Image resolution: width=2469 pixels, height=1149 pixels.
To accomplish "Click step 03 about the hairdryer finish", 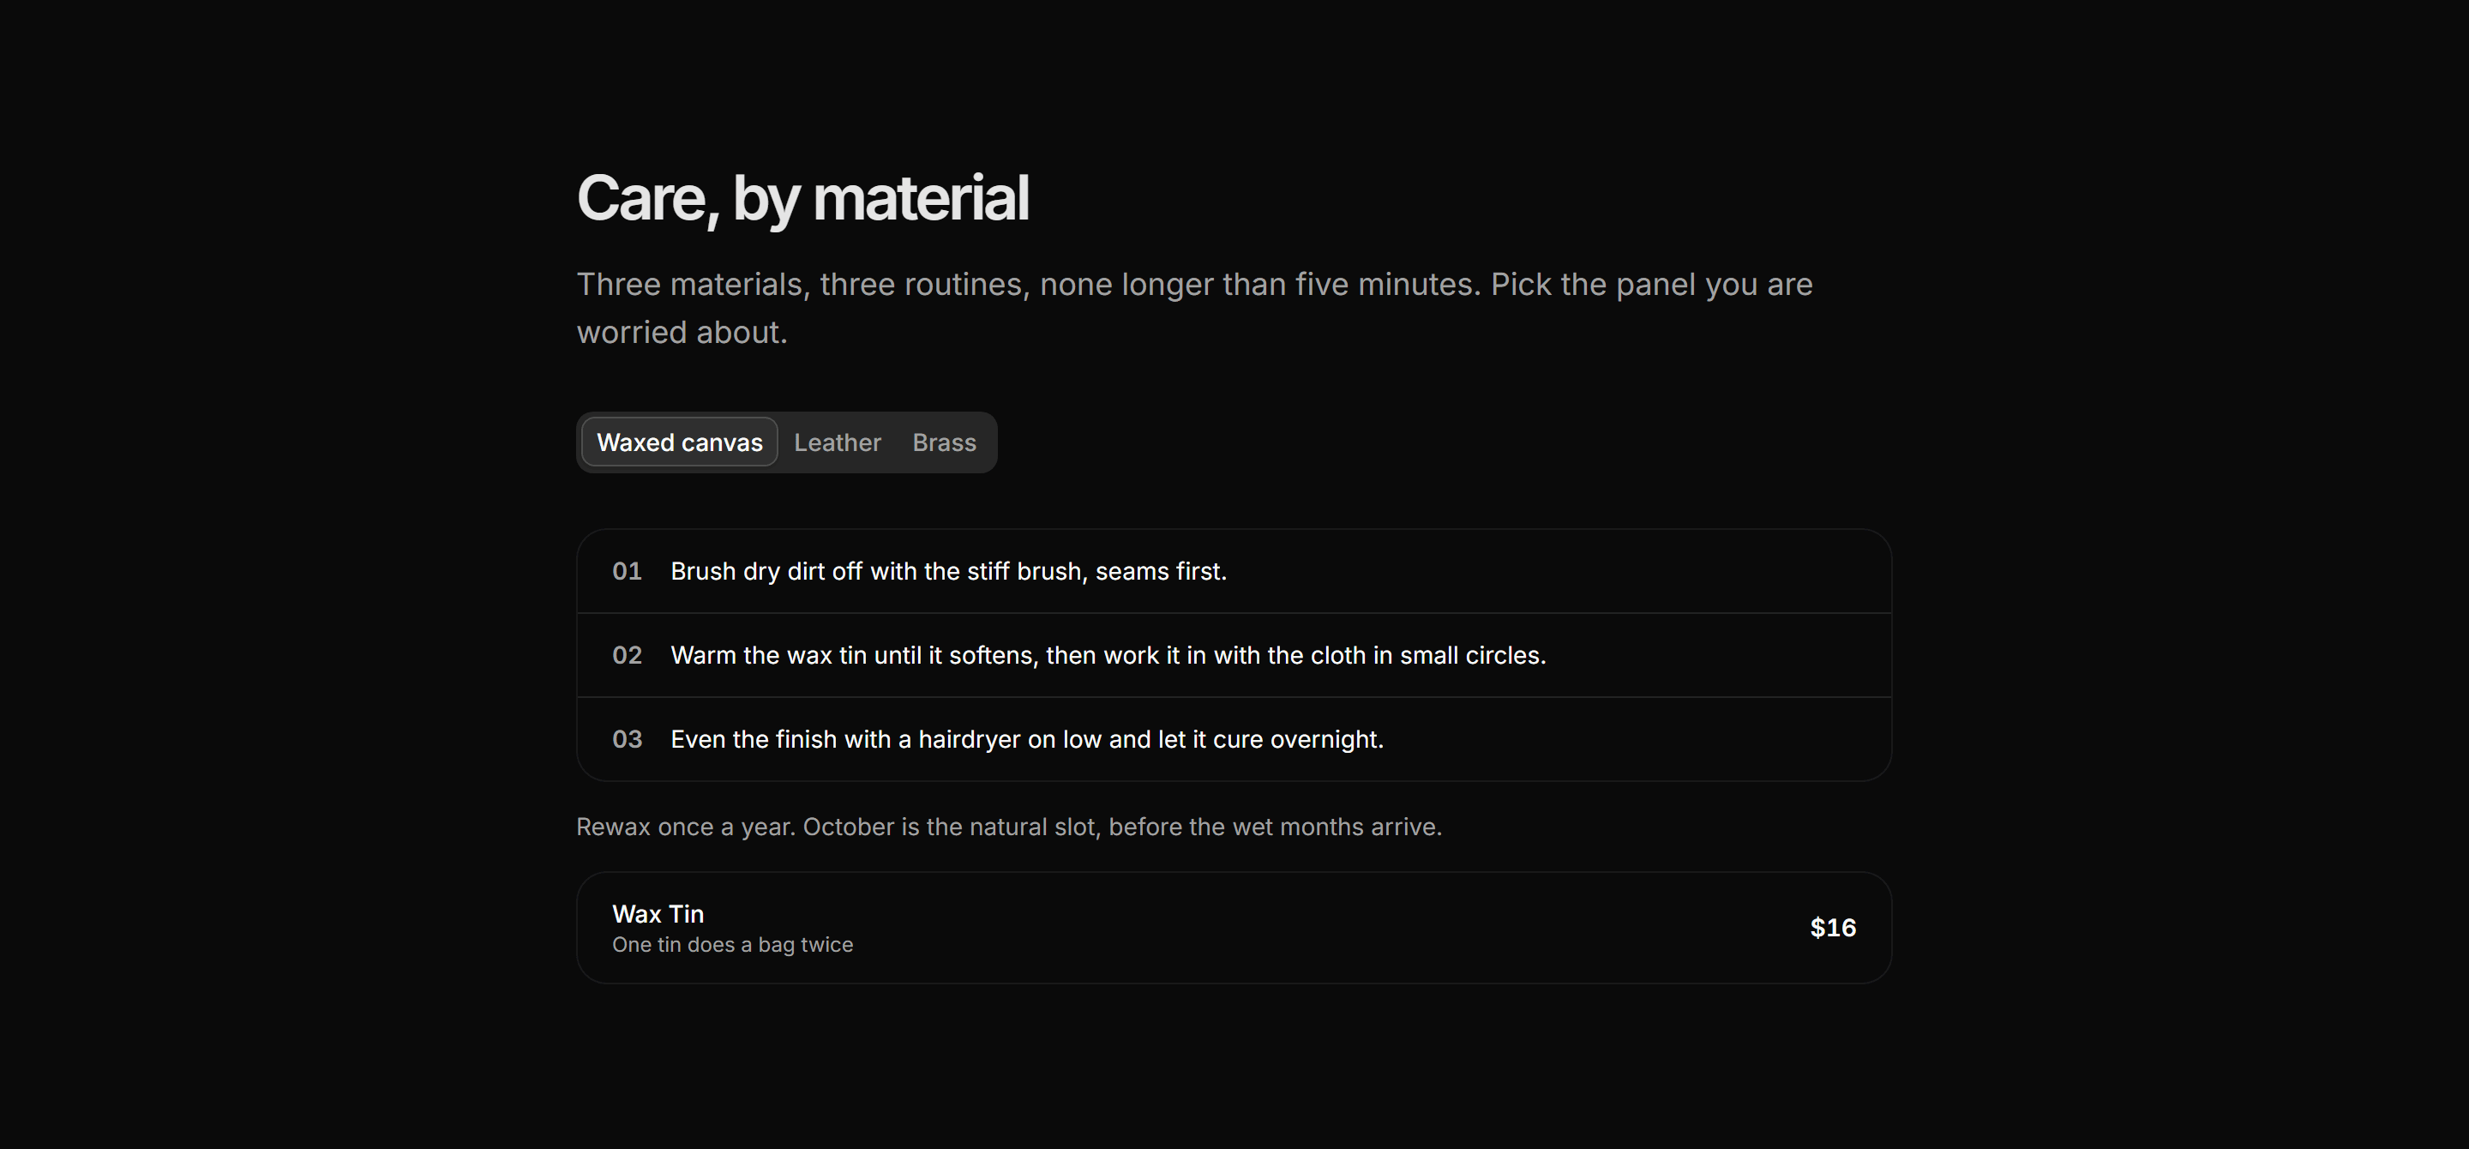I will [1234, 739].
